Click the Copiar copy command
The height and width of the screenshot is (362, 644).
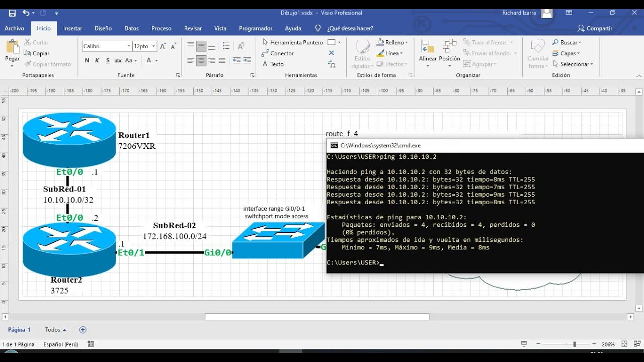(36, 53)
